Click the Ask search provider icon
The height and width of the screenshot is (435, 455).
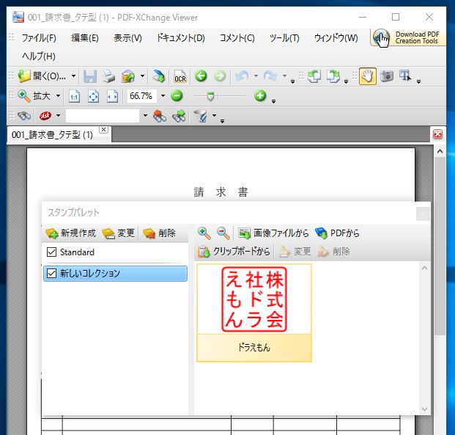[x=45, y=116]
